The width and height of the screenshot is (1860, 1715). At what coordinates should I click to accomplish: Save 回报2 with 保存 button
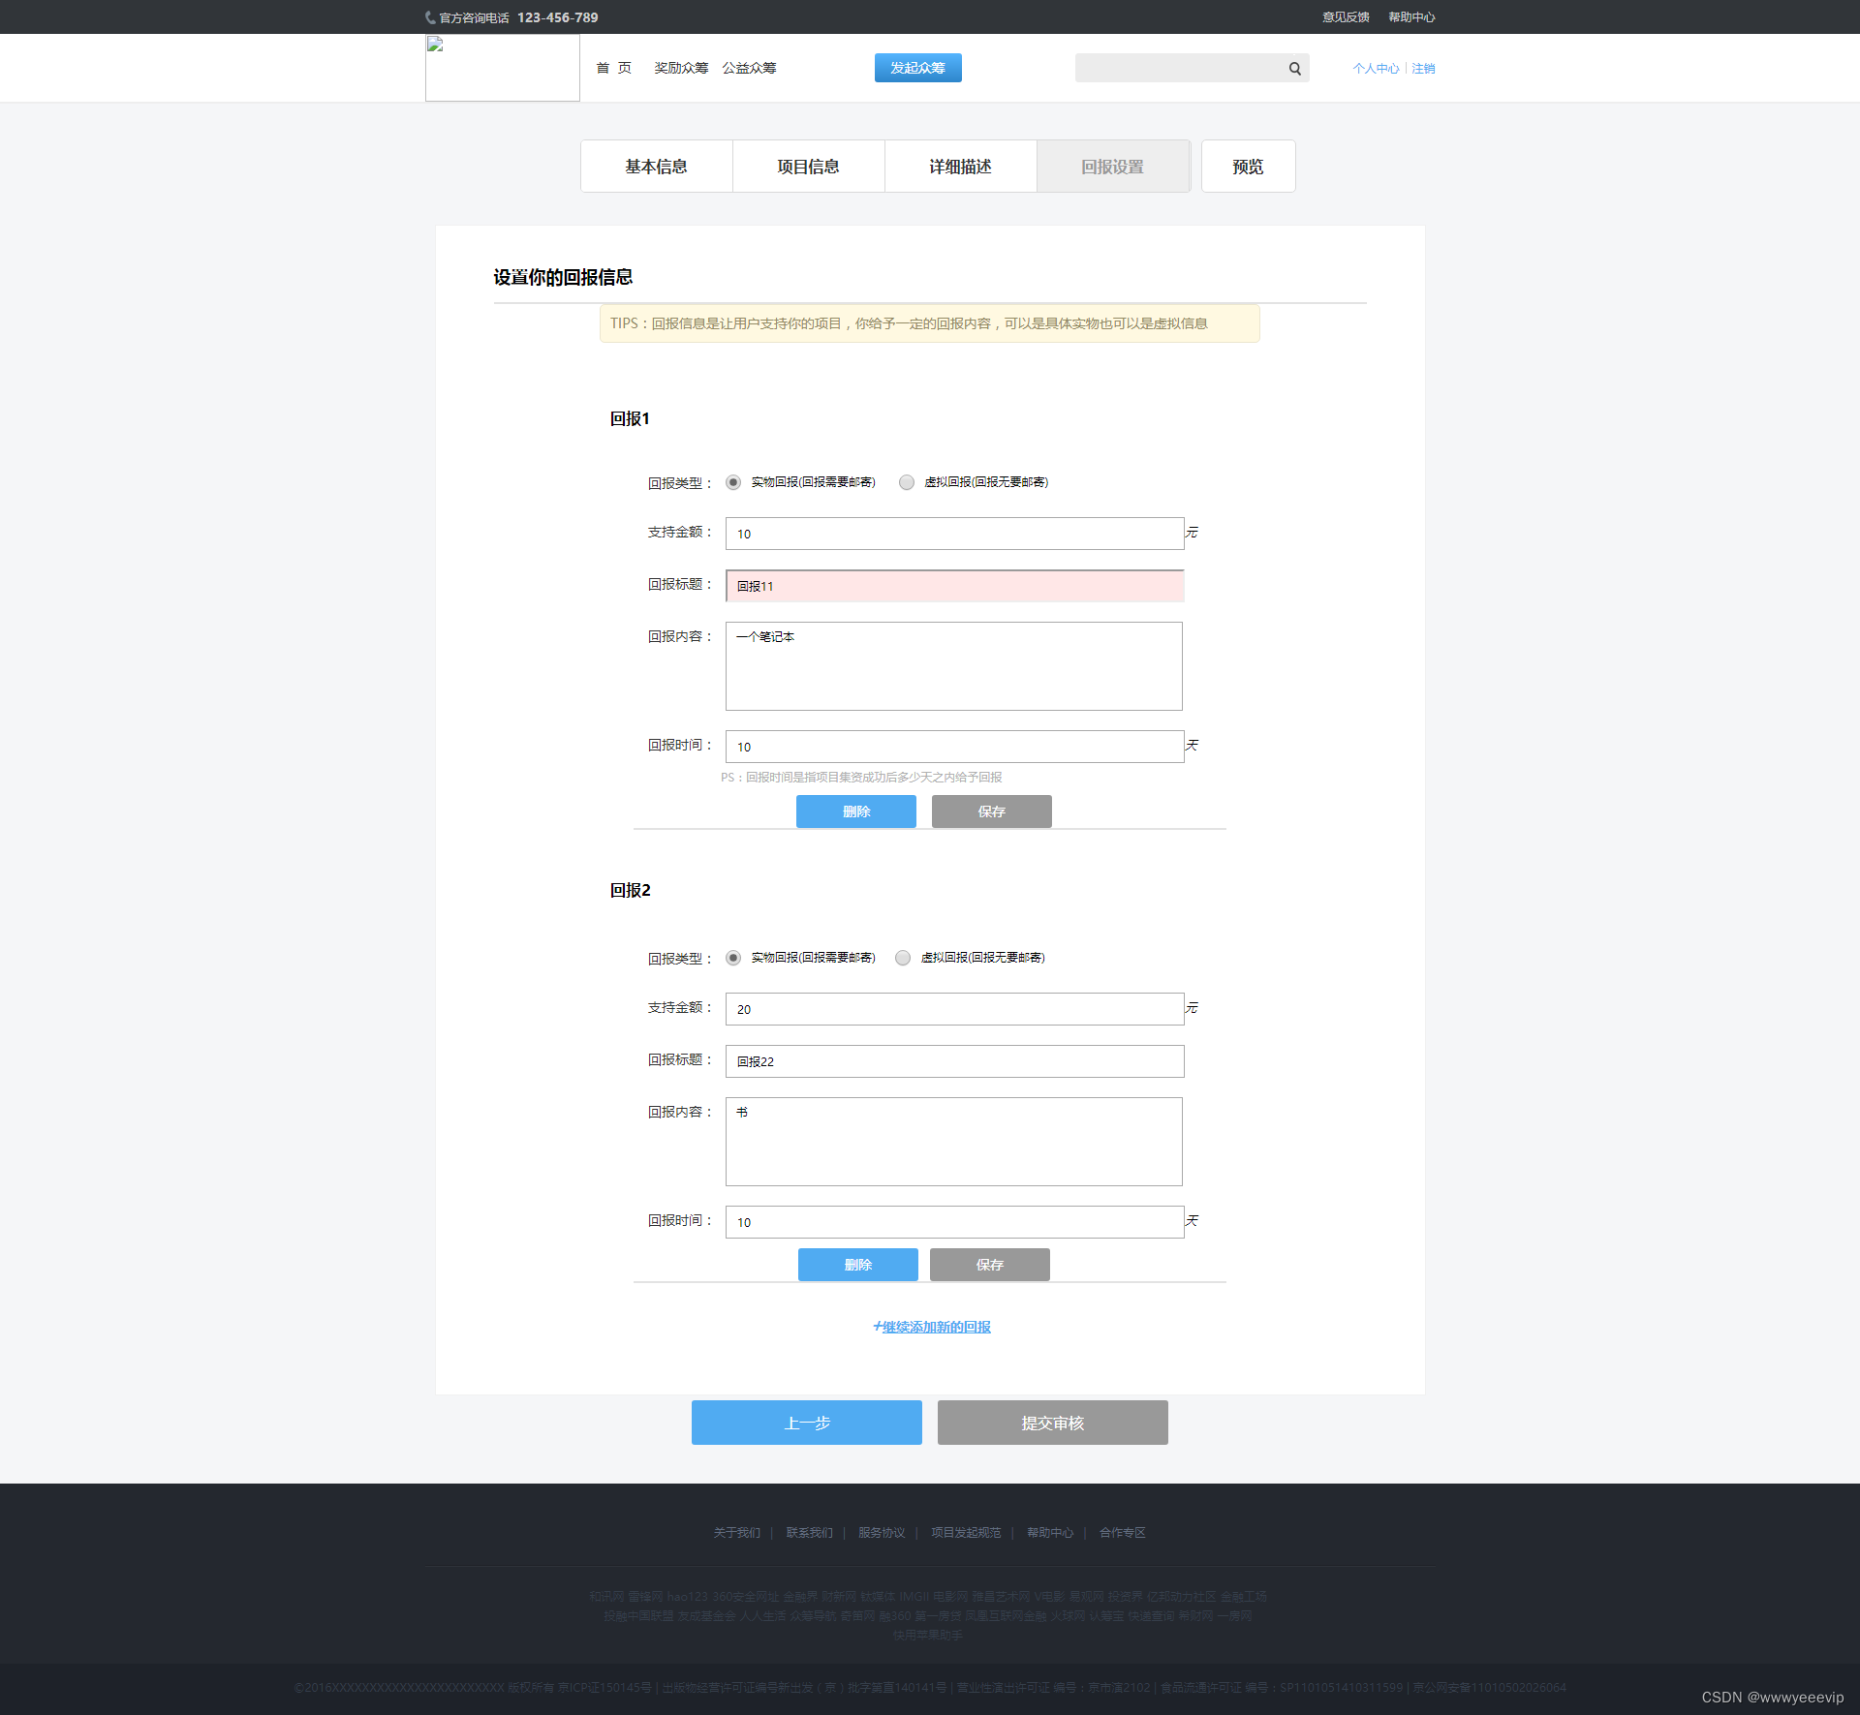tap(990, 1265)
